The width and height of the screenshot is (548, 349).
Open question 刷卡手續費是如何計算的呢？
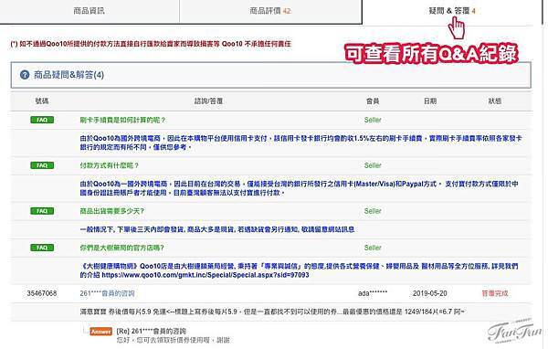click(x=122, y=120)
